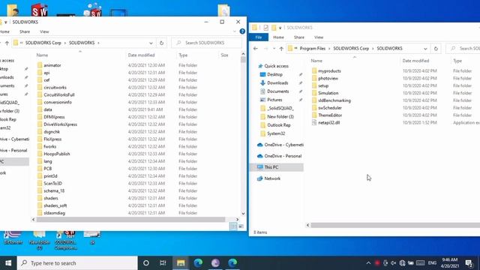This screenshot has height=270, width=480.
Task: Select the myproducts folder in right window
Action: point(329,71)
